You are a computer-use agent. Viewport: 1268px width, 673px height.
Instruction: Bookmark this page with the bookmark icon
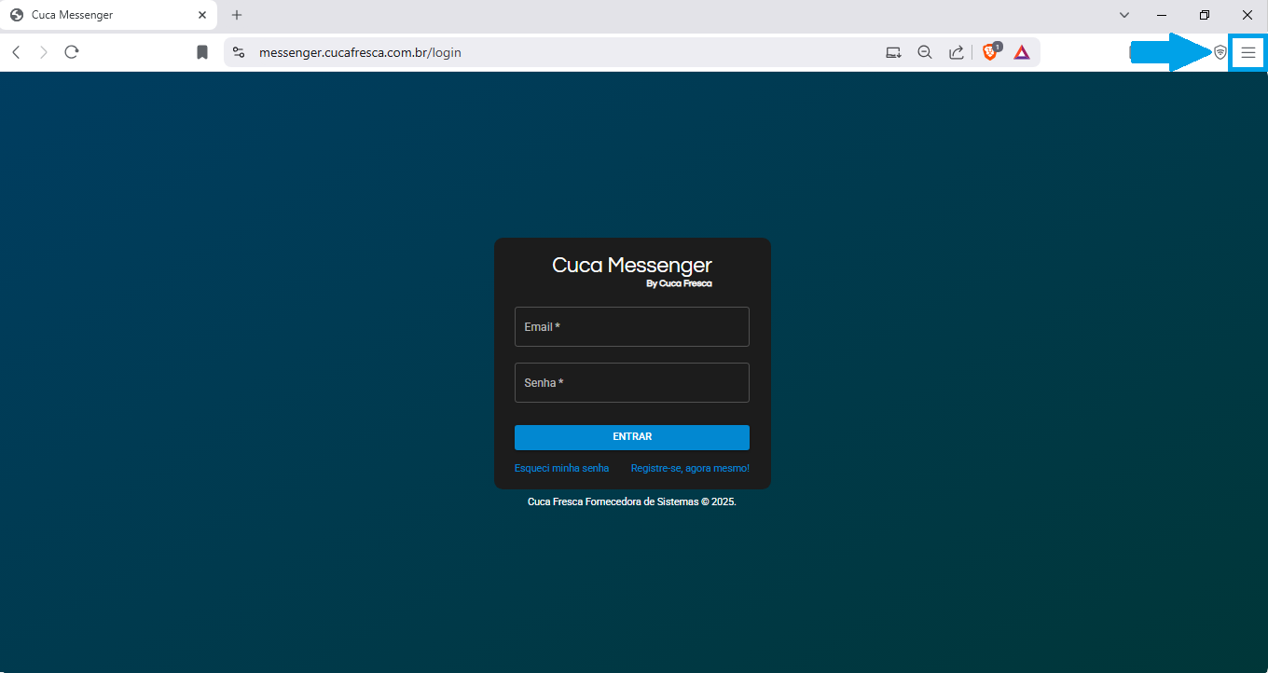[202, 52]
